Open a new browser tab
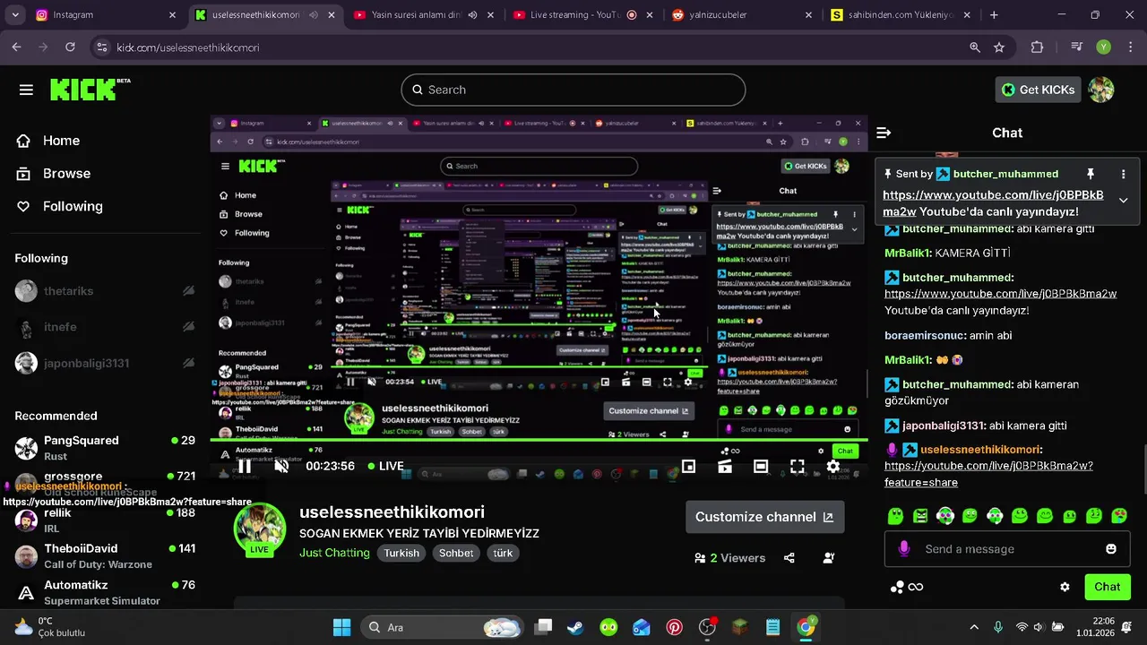Image resolution: width=1147 pixels, height=645 pixels. click(994, 15)
